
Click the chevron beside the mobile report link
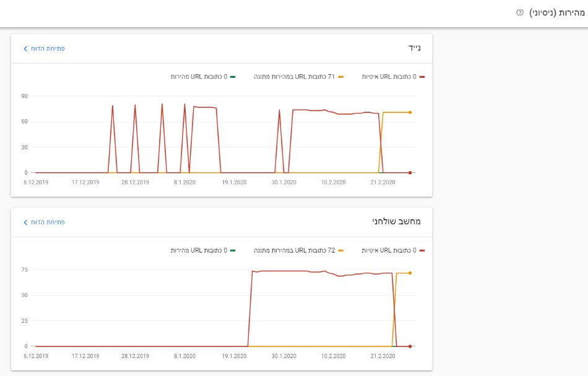25,49
